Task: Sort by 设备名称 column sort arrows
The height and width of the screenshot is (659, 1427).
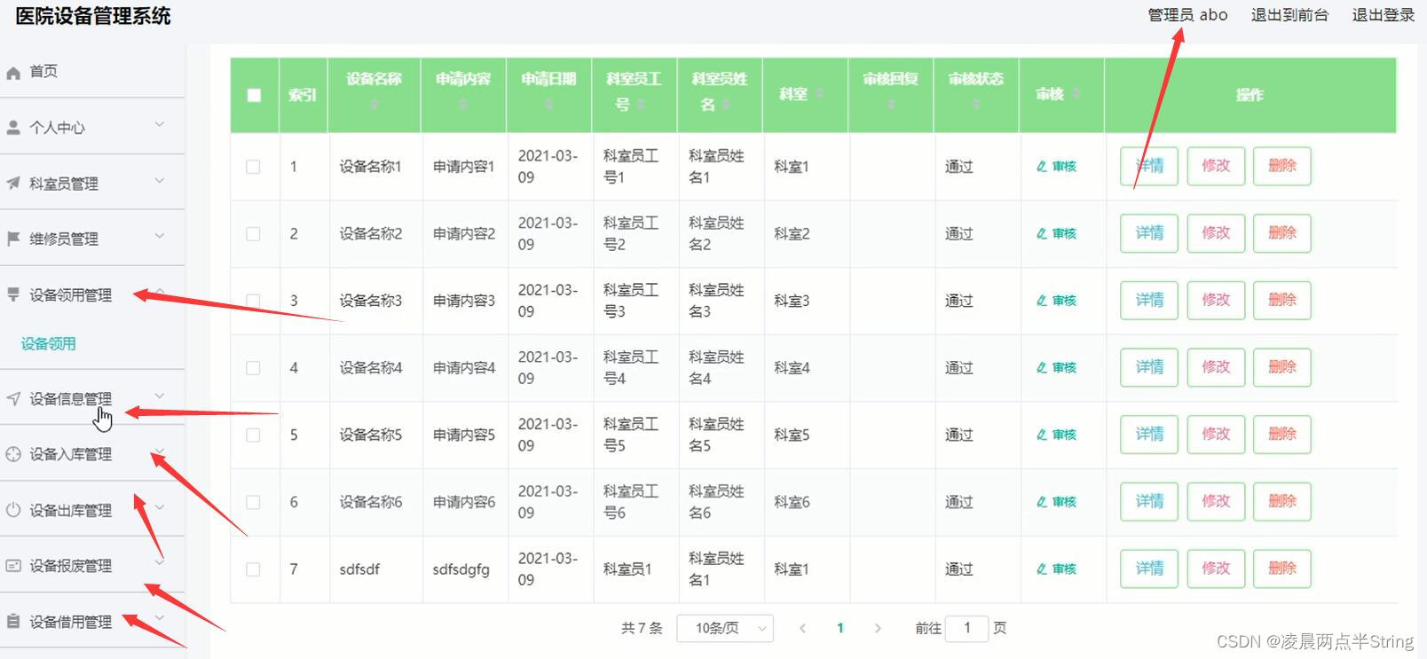Action: coord(374,105)
